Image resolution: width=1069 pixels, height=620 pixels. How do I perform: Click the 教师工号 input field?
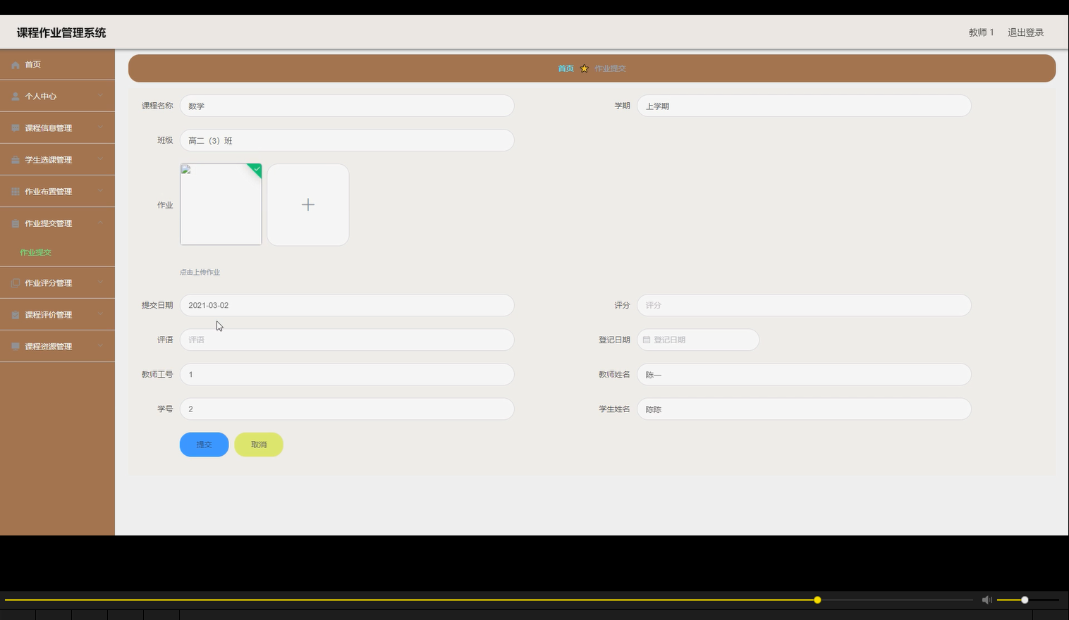point(347,374)
